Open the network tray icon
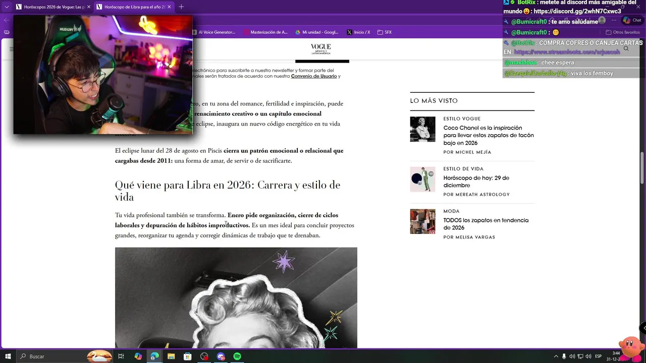The width and height of the screenshot is (646, 363). [580, 356]
